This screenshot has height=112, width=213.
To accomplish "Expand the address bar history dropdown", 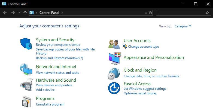I will 146,13.
